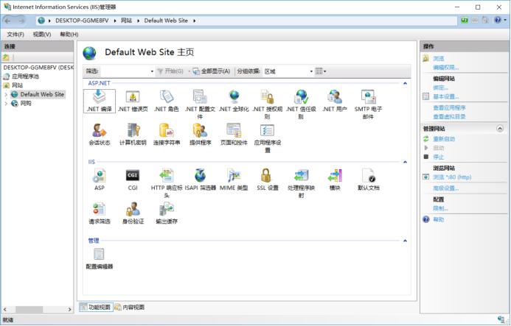The image size is (511, 326).
Task: Open the SSL 设置 padlock icon
Action: 266,175
